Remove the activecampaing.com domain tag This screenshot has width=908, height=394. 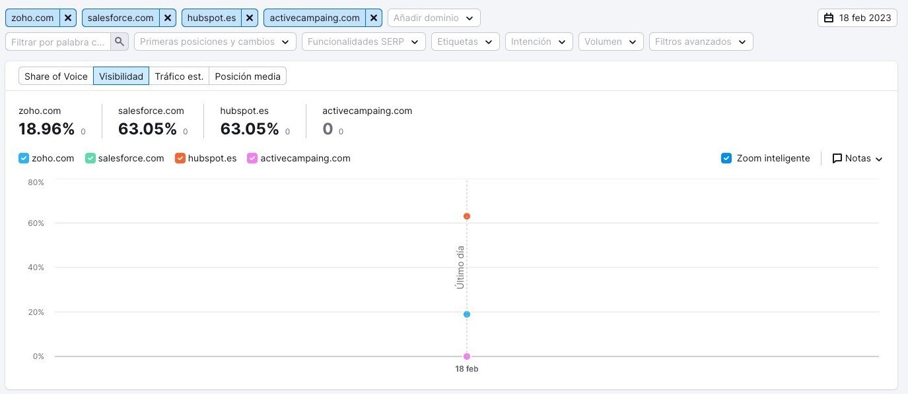click(x=374, y=18)
